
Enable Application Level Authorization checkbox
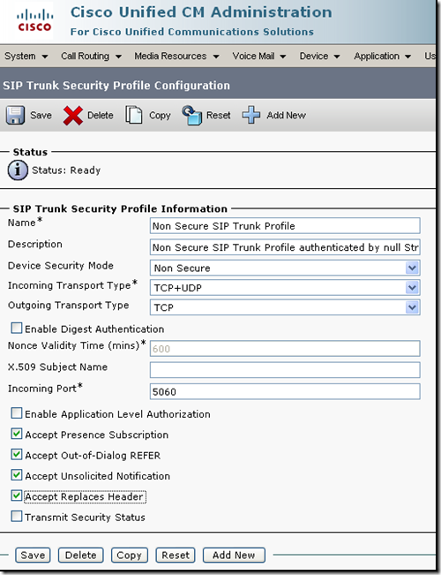[17, 413]
